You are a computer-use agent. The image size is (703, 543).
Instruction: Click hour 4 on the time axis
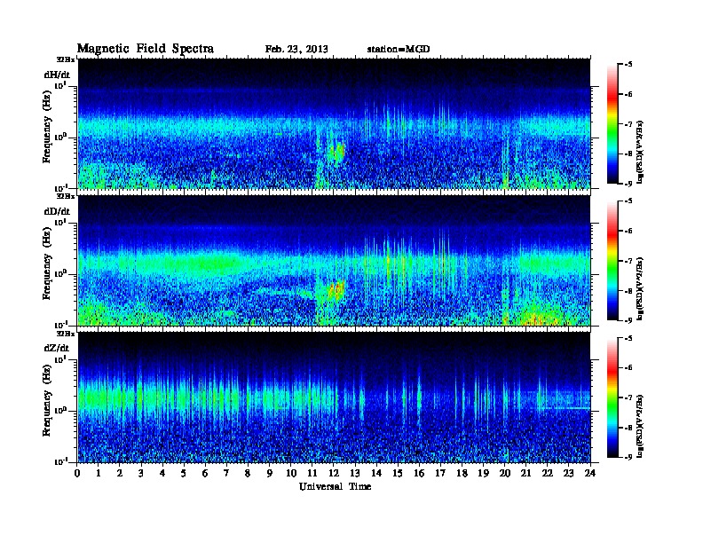pos(162,473)
